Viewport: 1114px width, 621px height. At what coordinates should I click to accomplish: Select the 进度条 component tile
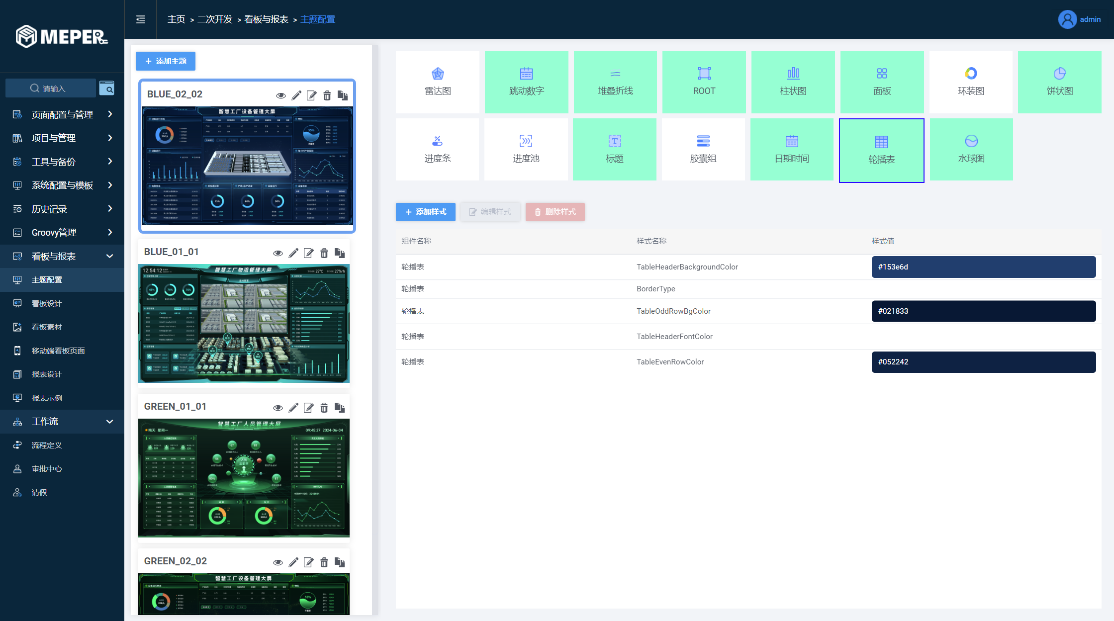pos(438,149)
